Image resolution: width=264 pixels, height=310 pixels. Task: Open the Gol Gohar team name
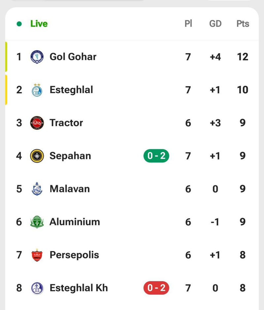[x=73, y=57]
